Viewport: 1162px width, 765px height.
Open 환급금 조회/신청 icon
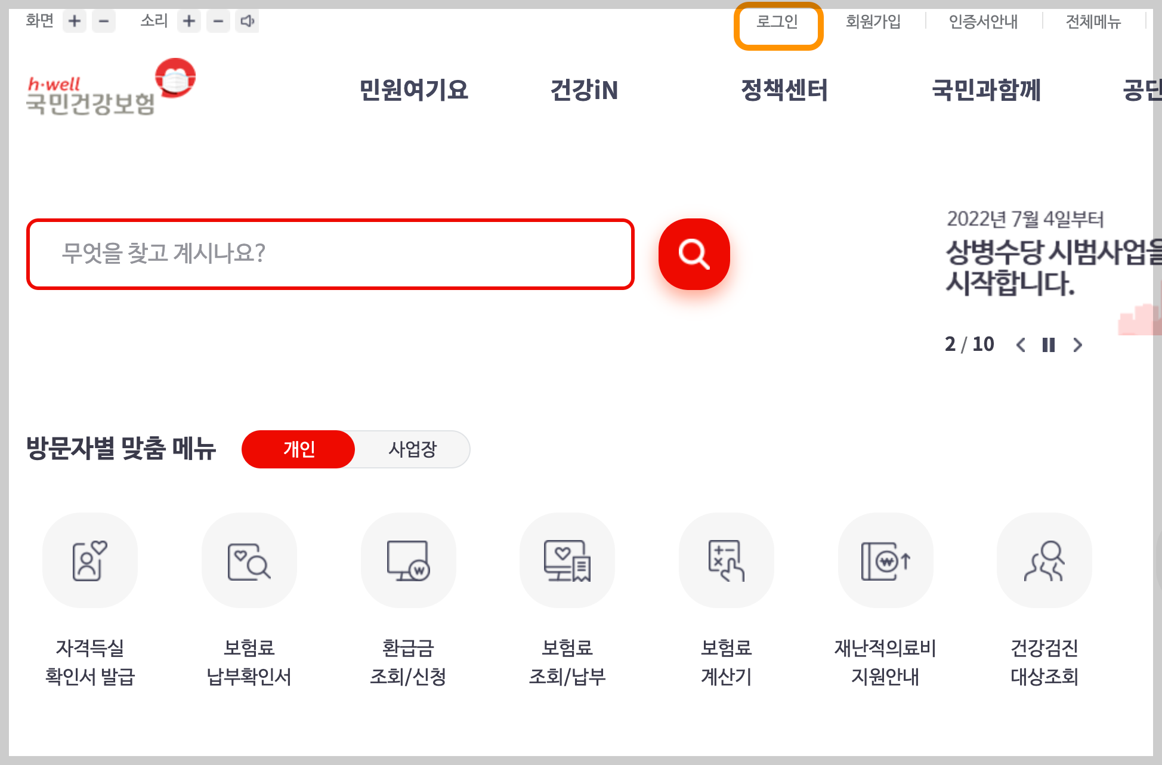point(408,560)
